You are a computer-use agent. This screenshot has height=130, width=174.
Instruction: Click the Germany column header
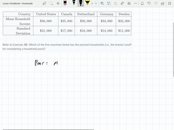[x=107, y=14]
